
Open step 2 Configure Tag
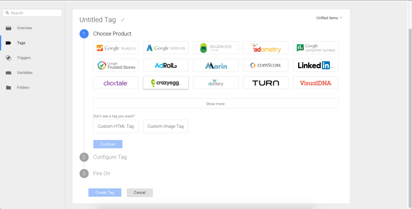coord(110,157)
